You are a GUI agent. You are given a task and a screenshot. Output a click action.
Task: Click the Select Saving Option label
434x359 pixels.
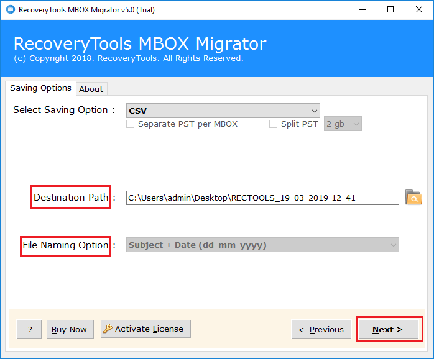point(60,110)
